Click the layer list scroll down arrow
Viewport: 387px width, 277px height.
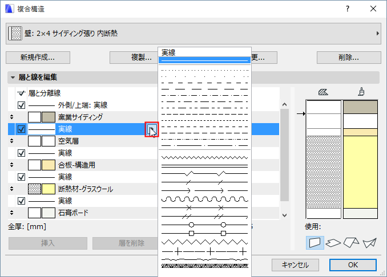(285, 215)
